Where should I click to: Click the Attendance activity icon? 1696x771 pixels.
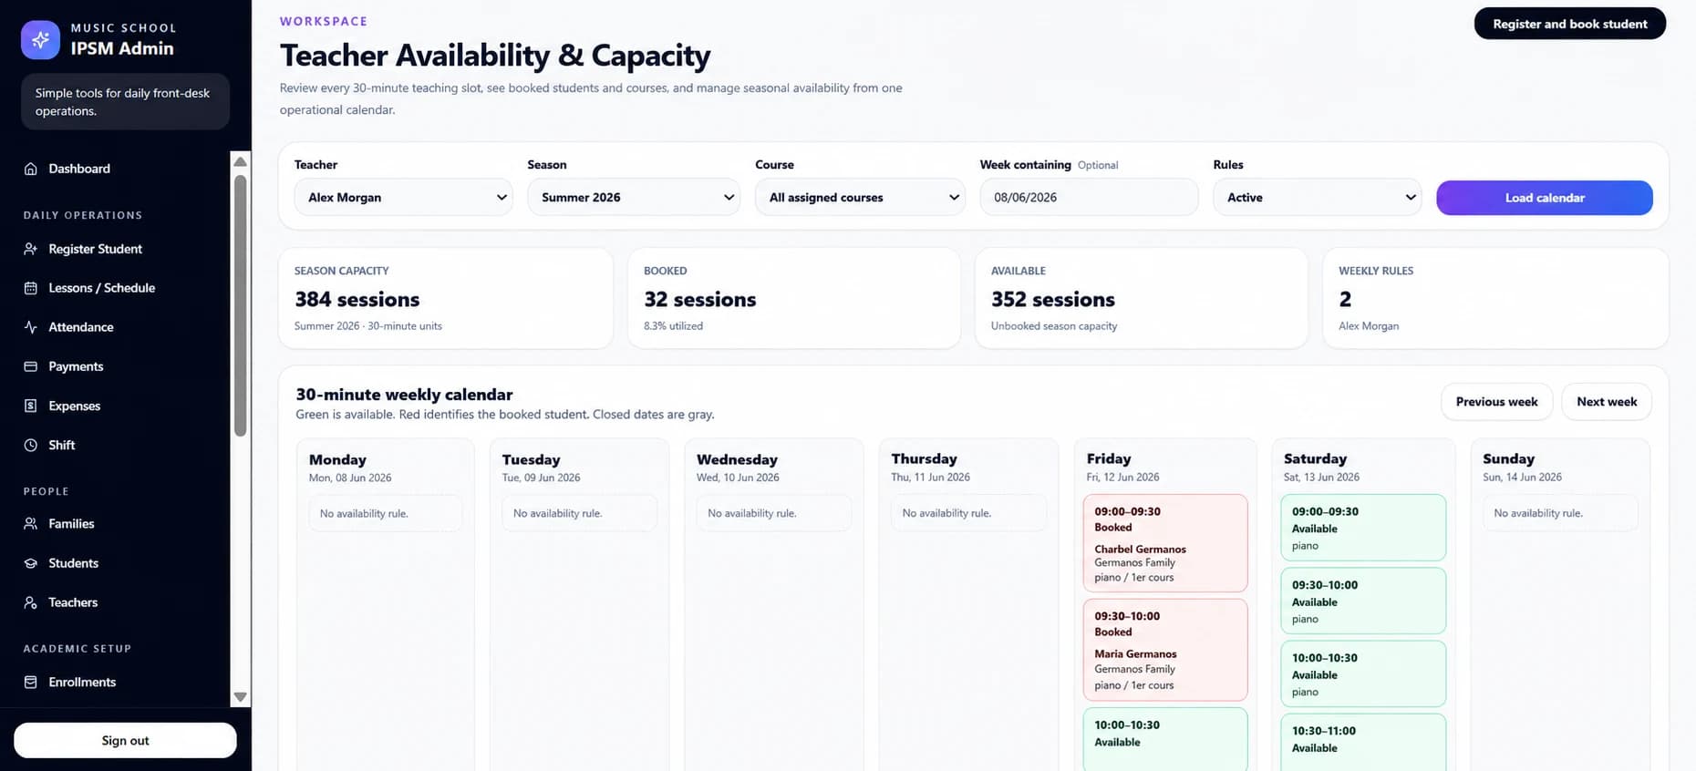(x=31, y=327)
